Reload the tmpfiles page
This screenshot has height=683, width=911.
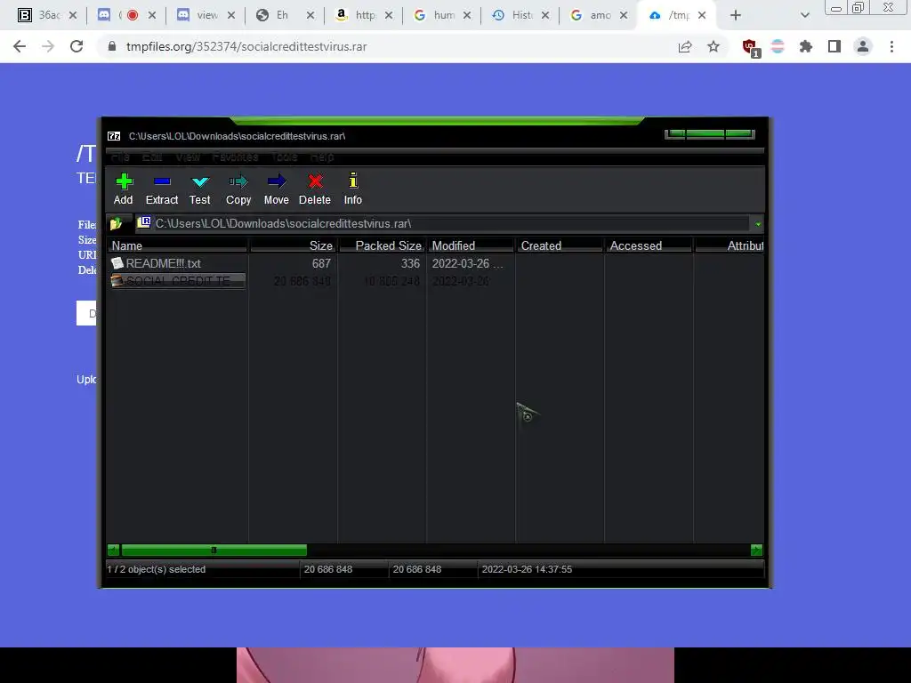[77, 46]
